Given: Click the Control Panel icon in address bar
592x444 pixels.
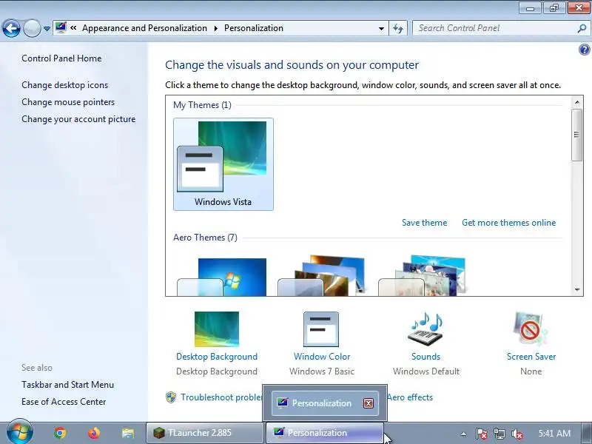Looking at the screenshot, I should (x=61, y=27).
